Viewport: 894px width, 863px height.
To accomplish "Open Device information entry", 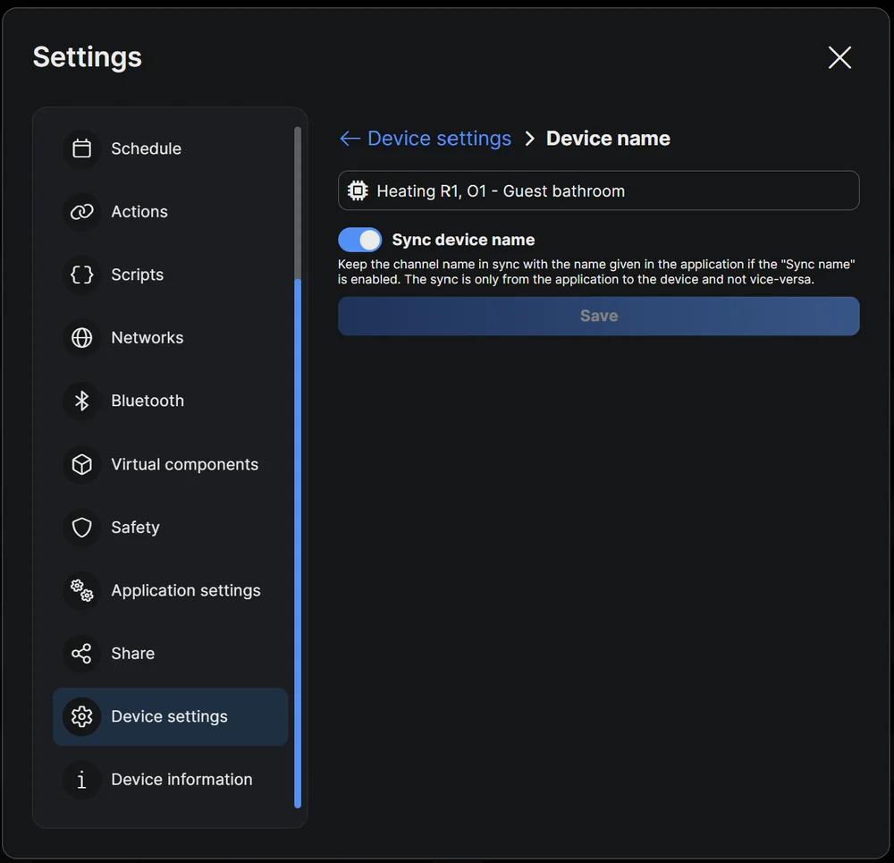I will click(170, 779).
